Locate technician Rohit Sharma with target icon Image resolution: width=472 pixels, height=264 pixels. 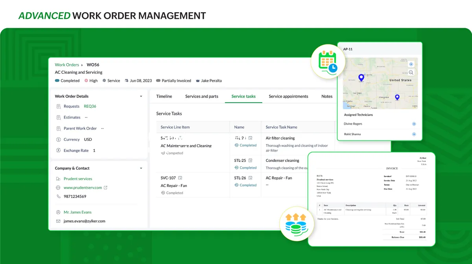pos(414,134)
